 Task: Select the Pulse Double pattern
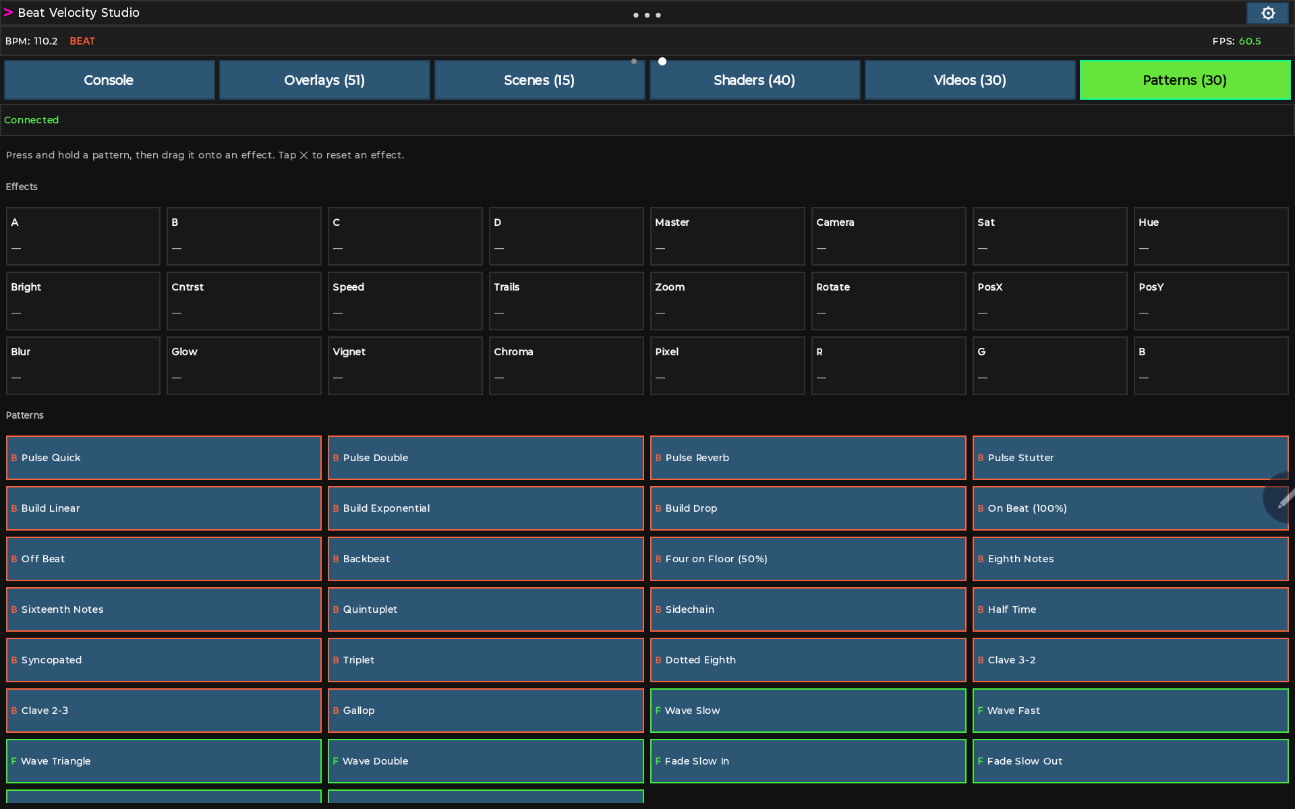tap(486, 458)
